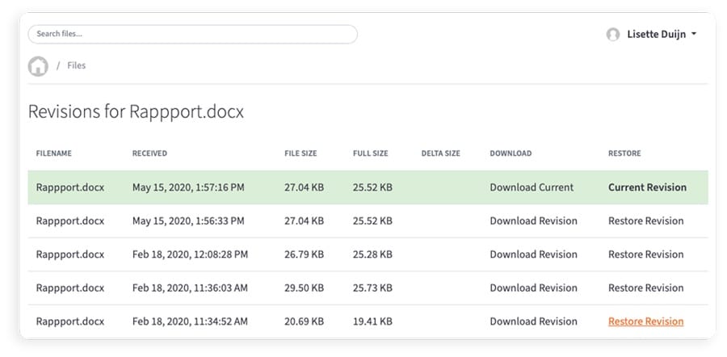Viewport: 727px width, 357px height.
Task: Click the 25.73 KB full size
Action: (372, 288)
